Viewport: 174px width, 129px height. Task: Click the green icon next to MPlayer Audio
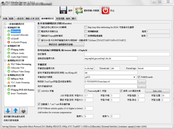[x=9, y=53]
